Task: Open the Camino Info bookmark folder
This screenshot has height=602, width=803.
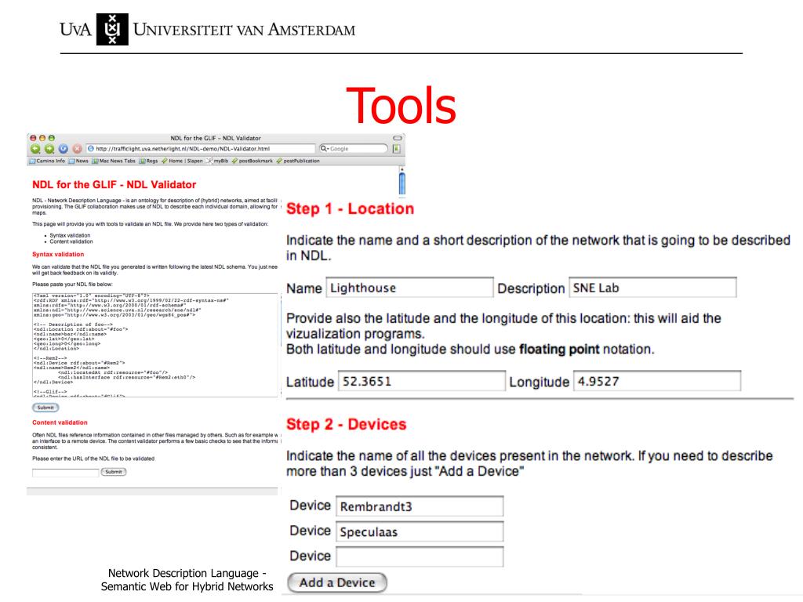Action: point(47,161)
